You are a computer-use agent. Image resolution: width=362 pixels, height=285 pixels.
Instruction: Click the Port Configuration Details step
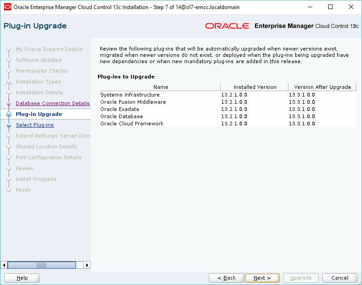[x=48, y=157]
